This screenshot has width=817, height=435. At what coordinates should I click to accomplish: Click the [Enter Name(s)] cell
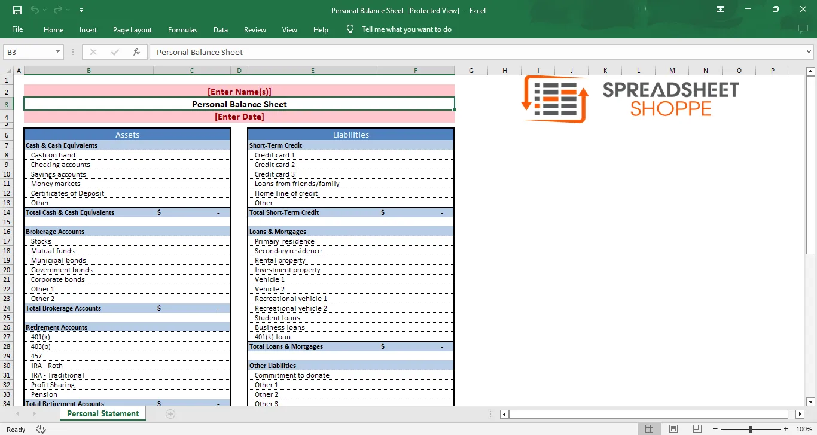tap(239, 91)
